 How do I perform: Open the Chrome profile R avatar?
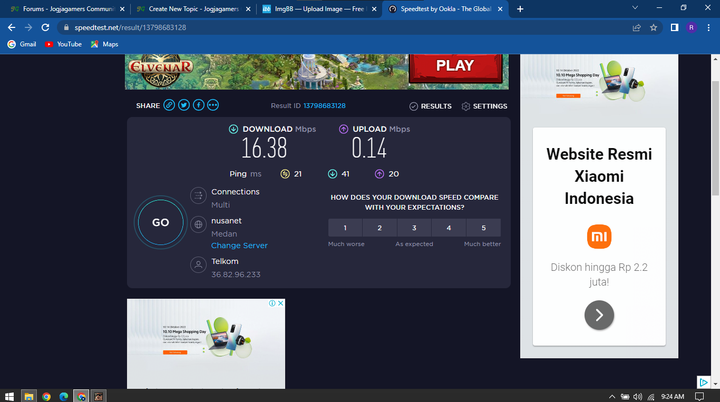click(x=692, y=27)
